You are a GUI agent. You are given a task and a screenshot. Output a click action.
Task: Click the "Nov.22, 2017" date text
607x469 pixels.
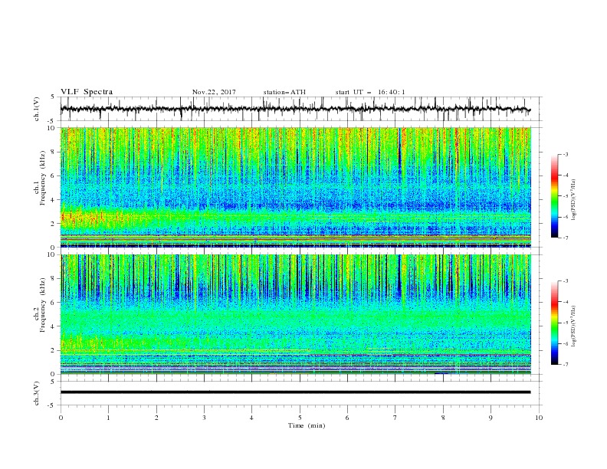214,92
